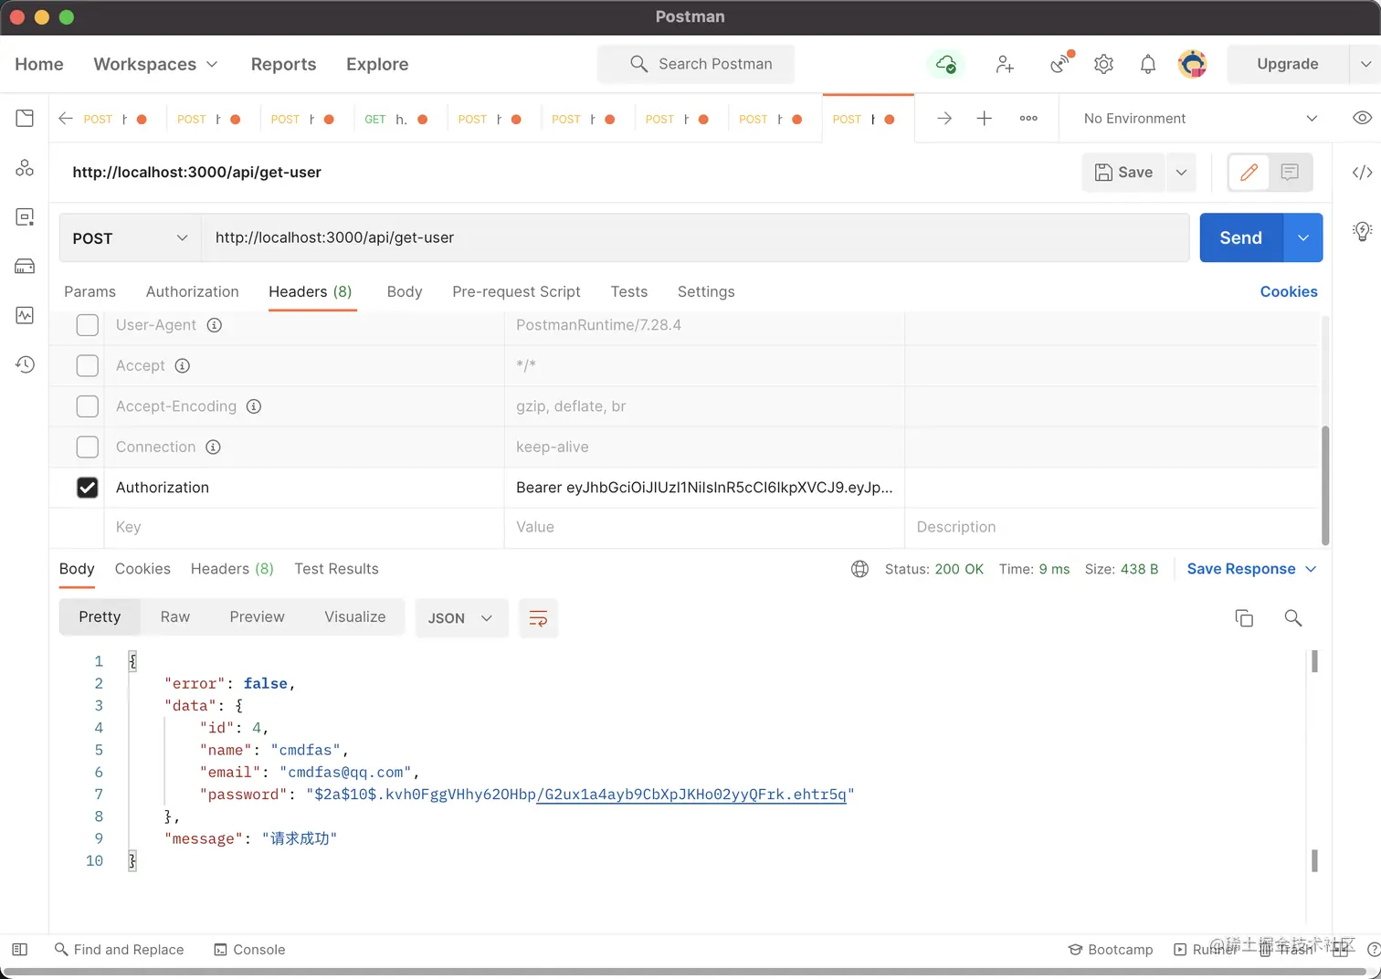Screen dimensions: 1381x979
Task: Open the tab options three-dots icon
Action: coord(1028,119)
